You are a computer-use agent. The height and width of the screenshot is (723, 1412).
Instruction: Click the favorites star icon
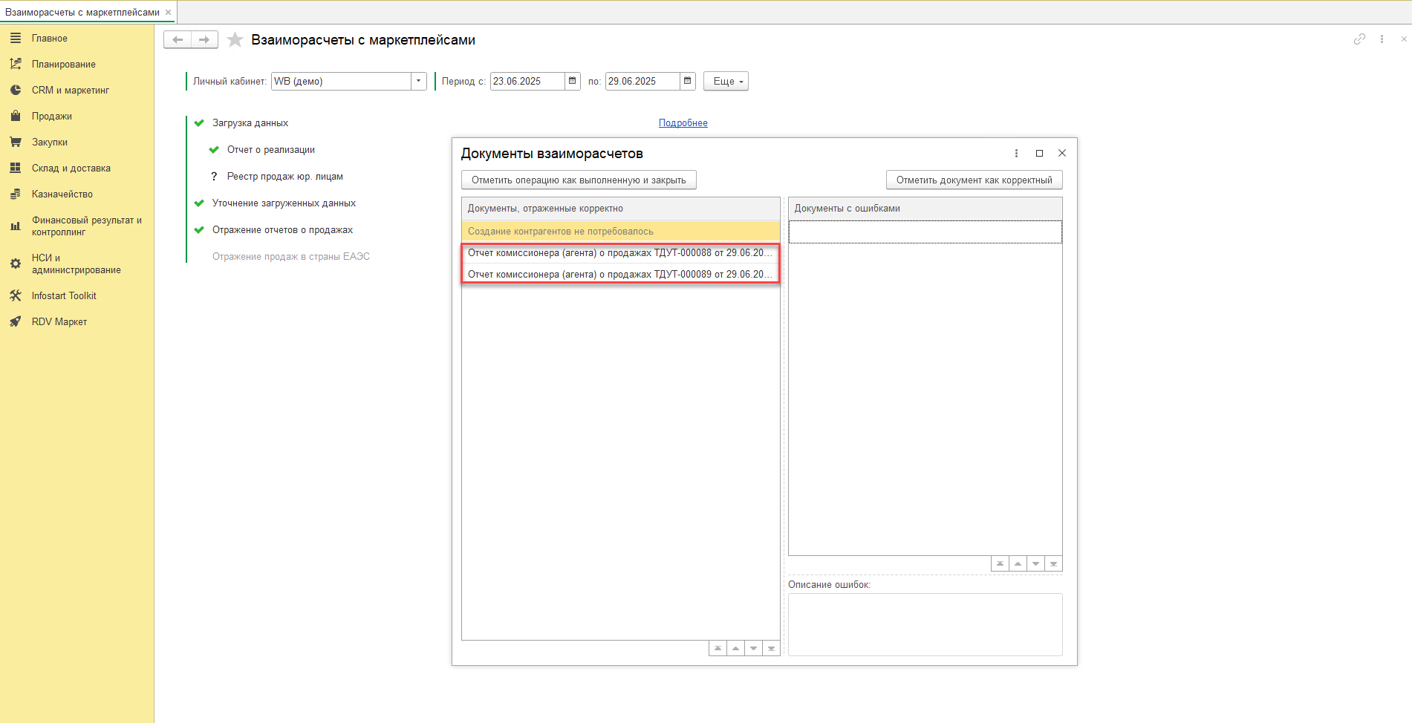click(235, 40)
